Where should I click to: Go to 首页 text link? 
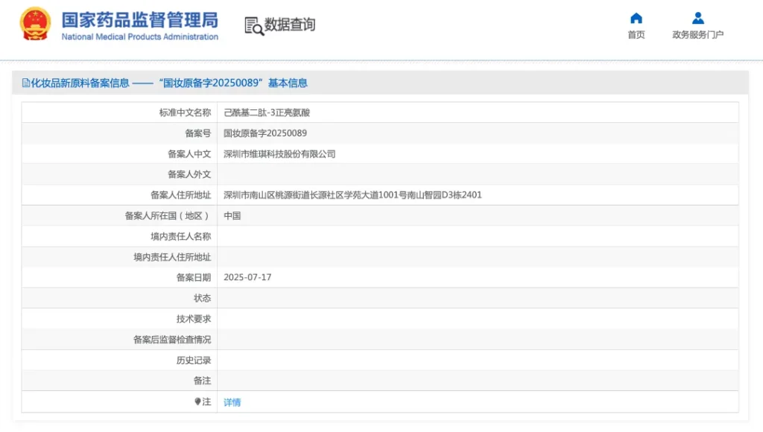click(x=636, y=34)
